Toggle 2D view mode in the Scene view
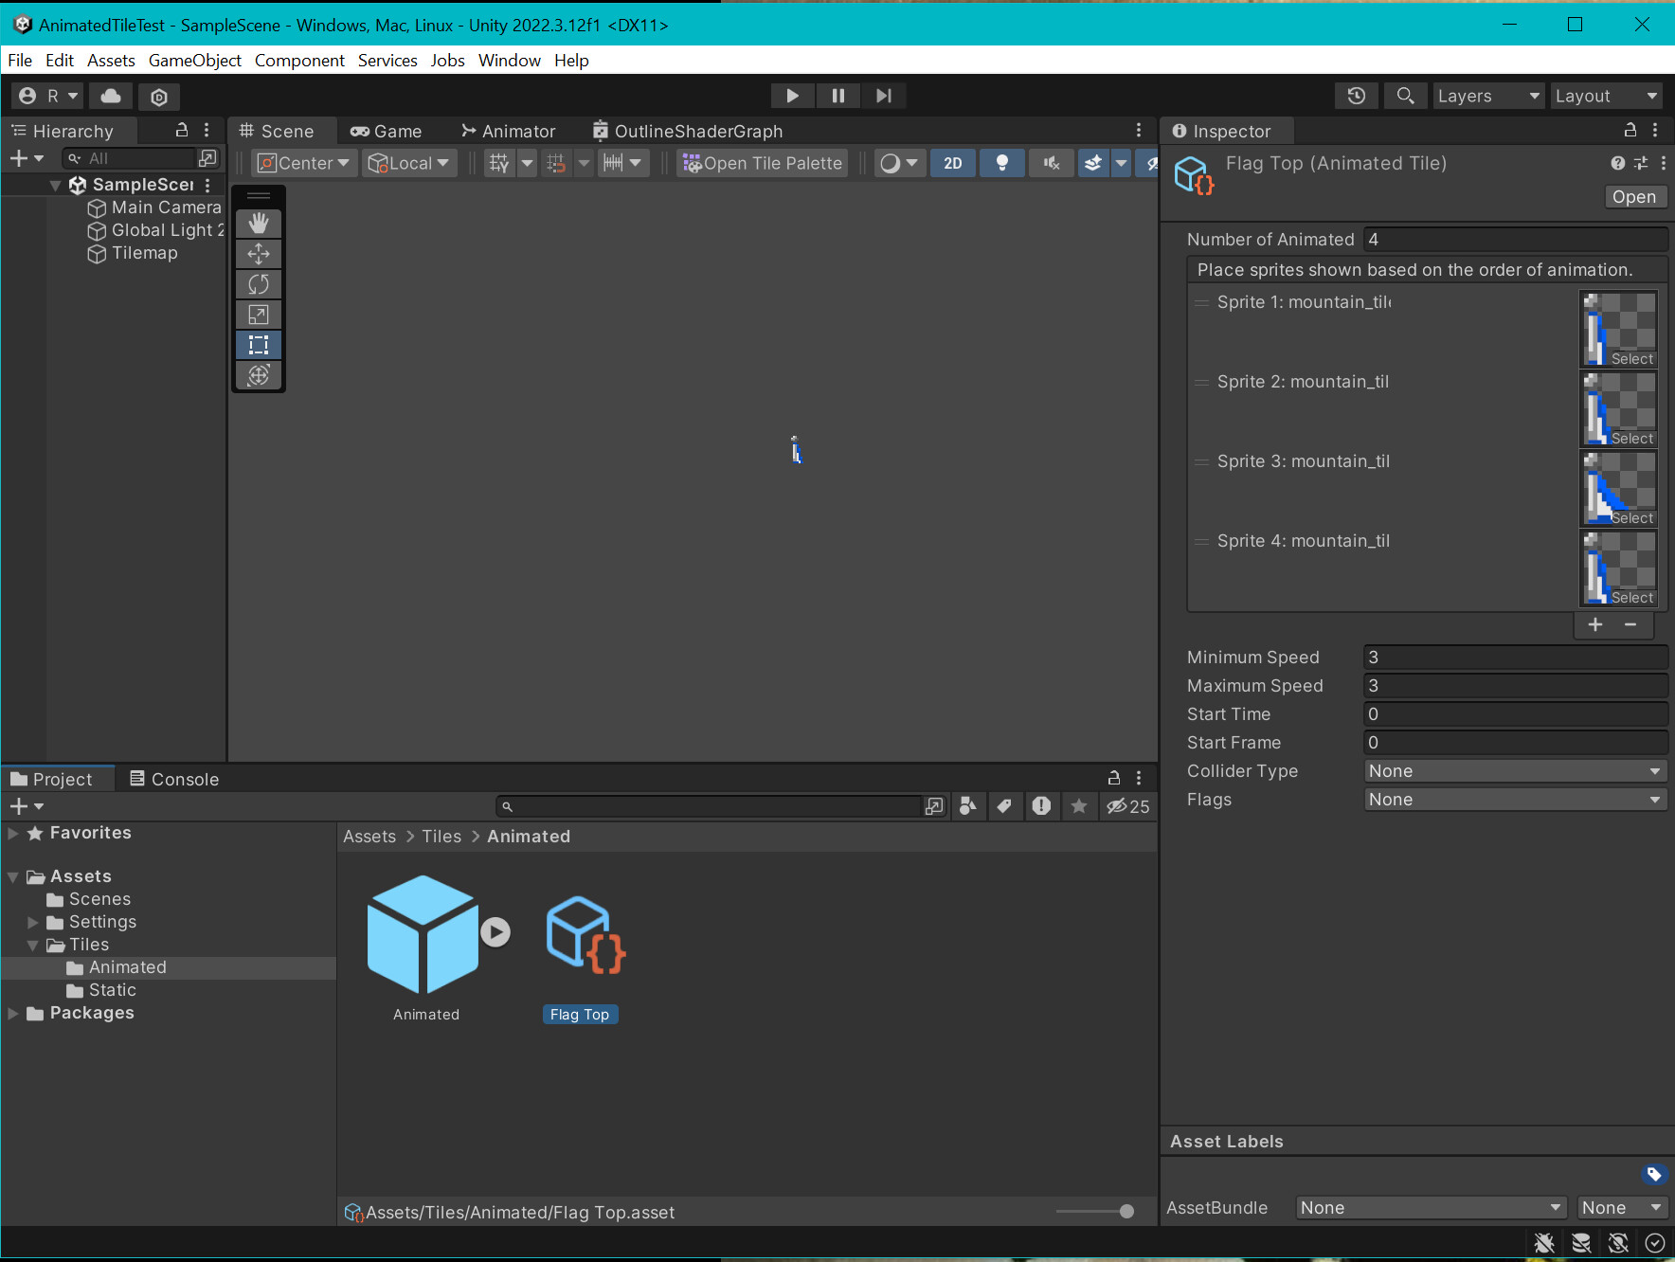This screenshot has height=1262, width=1675. (953, 163)
